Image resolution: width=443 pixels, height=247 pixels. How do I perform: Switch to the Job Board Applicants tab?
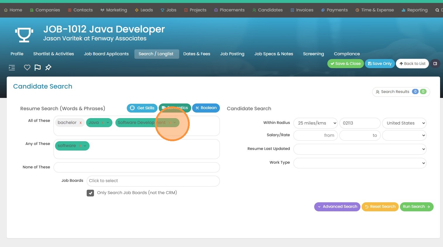pyautogui.click(x=106, y=54)
